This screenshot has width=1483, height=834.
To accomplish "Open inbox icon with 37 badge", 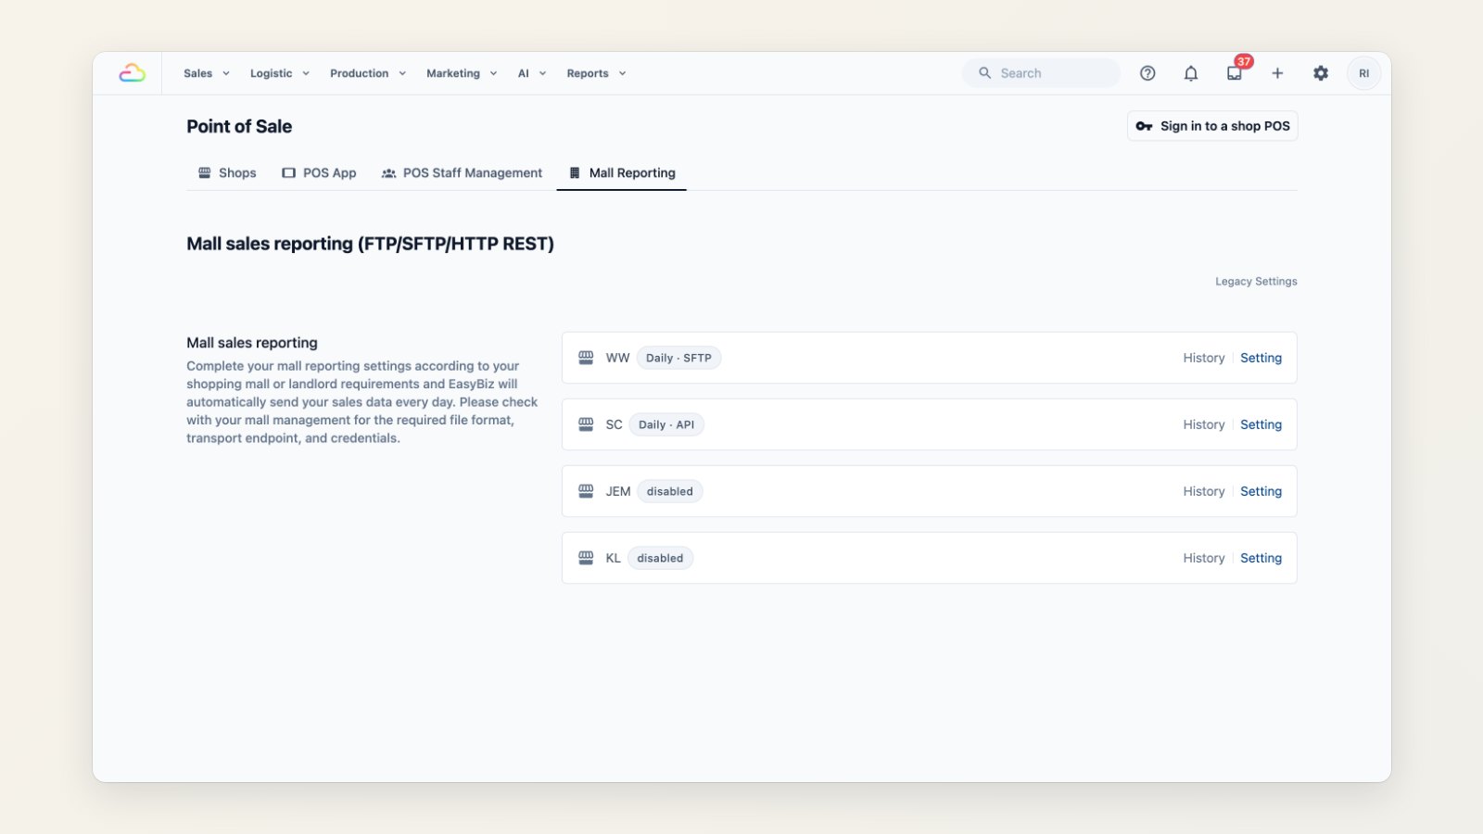I will (x=1235, y=73).
